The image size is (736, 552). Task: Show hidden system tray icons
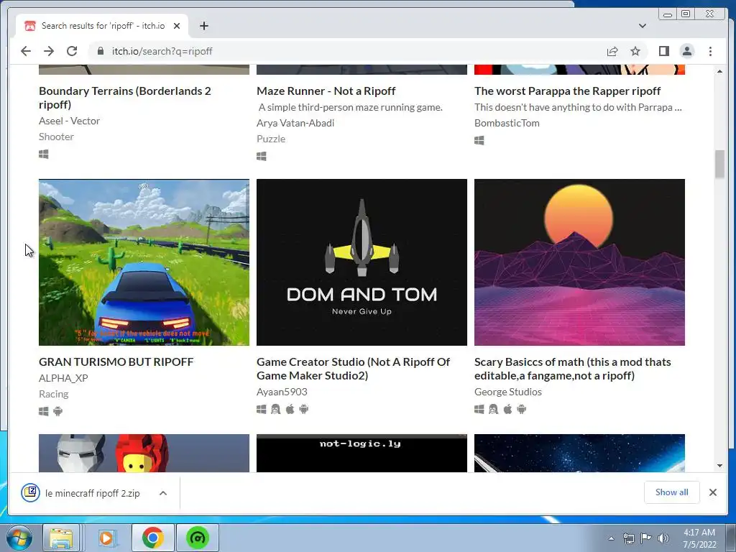611,538
